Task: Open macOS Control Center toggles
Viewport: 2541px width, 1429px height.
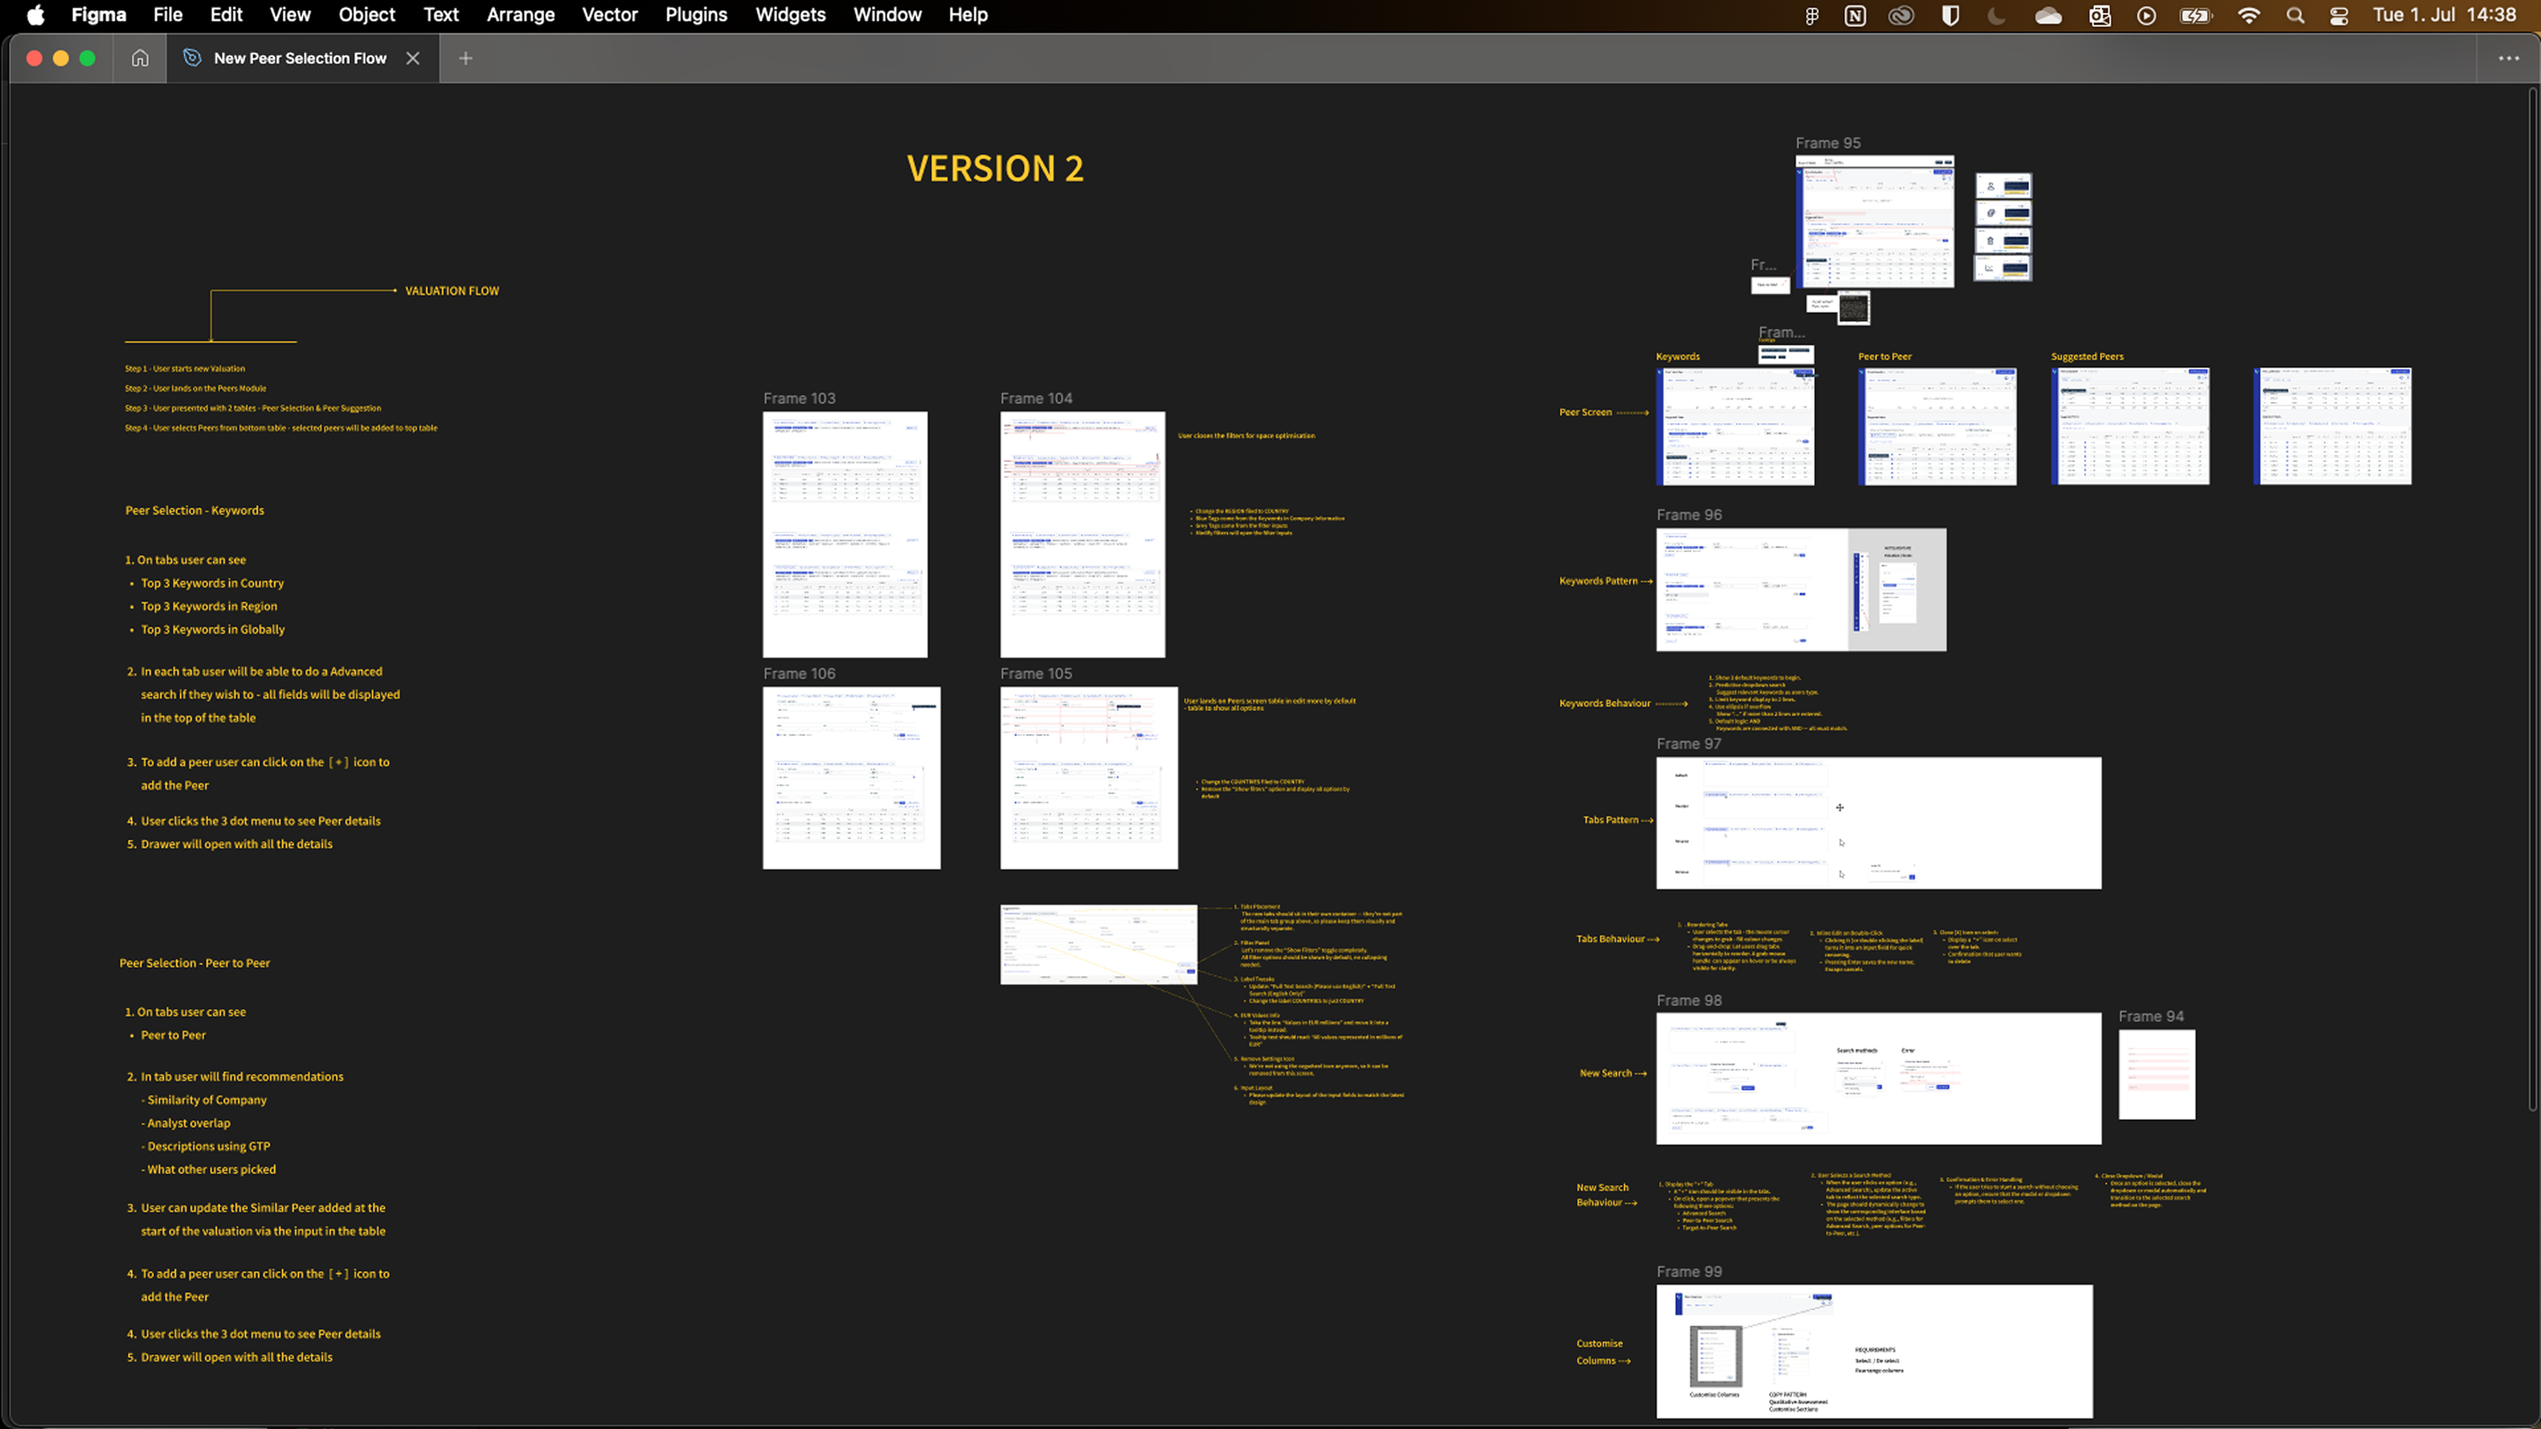Action: pyautogui.click(x=2339, y=16)
